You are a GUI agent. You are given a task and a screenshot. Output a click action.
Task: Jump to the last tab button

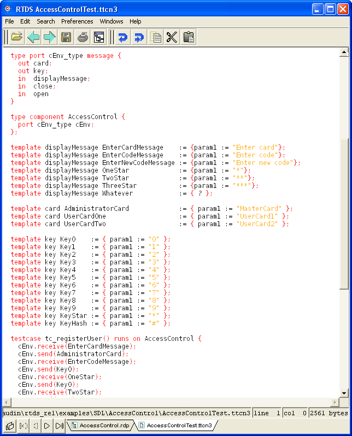59,425
